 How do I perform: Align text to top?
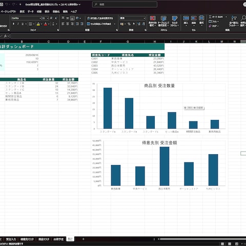pos(63,18)
